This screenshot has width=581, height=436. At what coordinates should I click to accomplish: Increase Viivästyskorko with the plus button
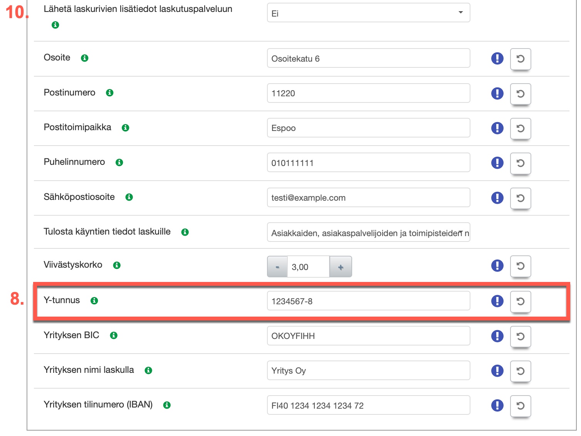pyautogui.click(x=341, y=267)
